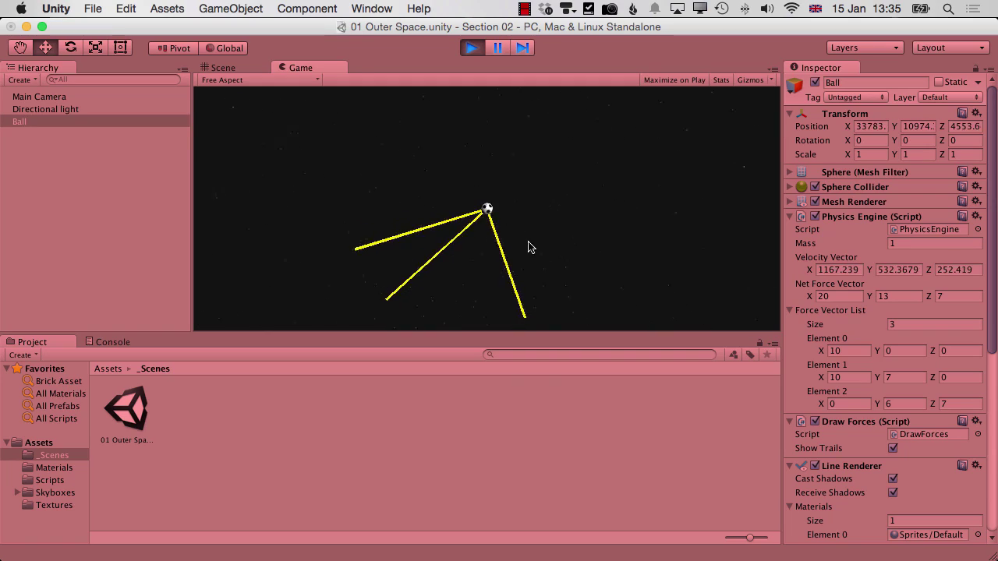Select the Rect transform tool
Screen dimensions: 998x561
(x=120, y=48)
